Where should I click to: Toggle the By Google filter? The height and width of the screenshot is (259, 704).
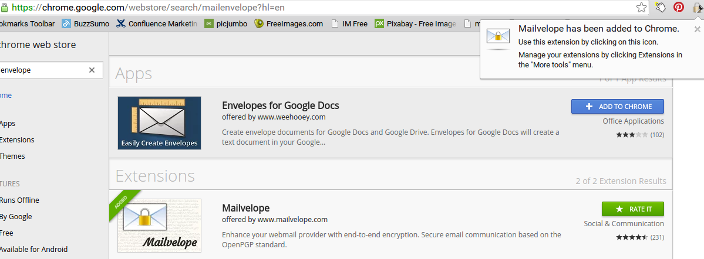point(16,216)
